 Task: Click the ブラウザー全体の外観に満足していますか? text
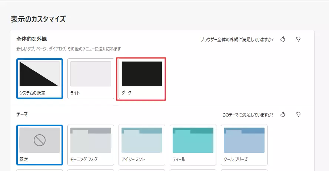[237, 39]
